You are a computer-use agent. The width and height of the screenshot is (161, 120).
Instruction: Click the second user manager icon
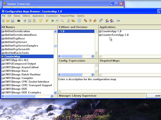tap(112, 20)
